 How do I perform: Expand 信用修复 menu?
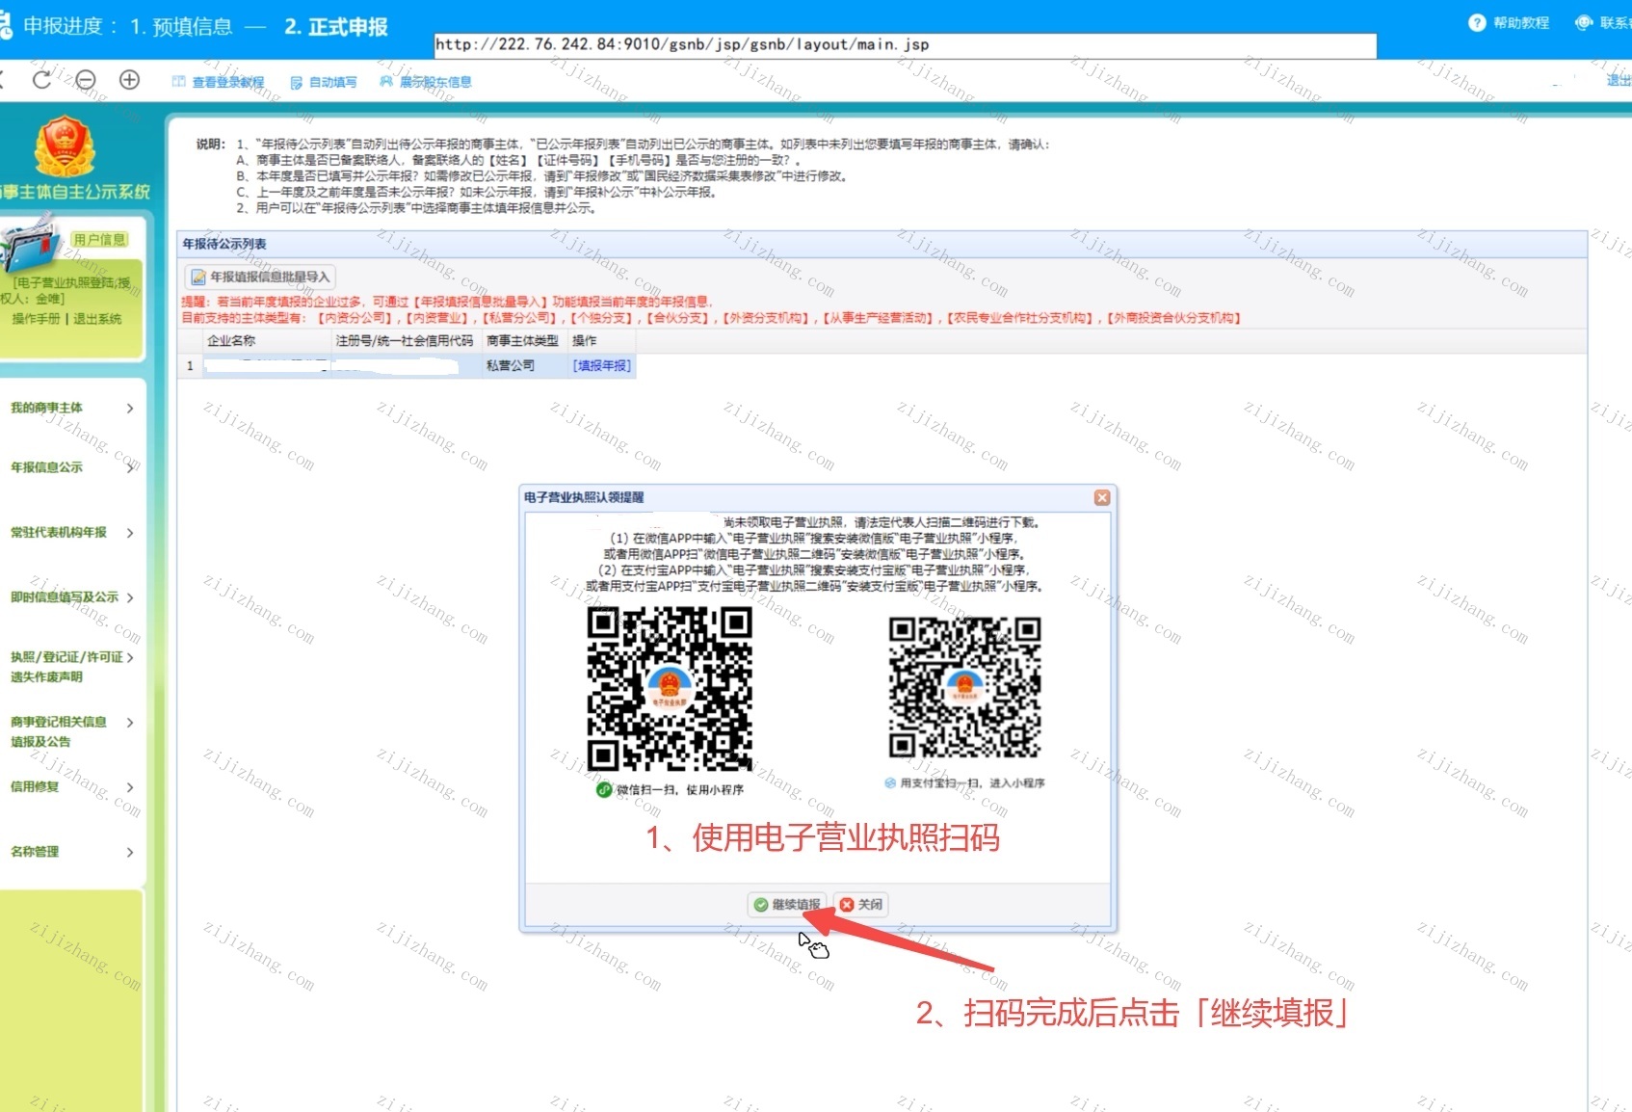[72, 786]
